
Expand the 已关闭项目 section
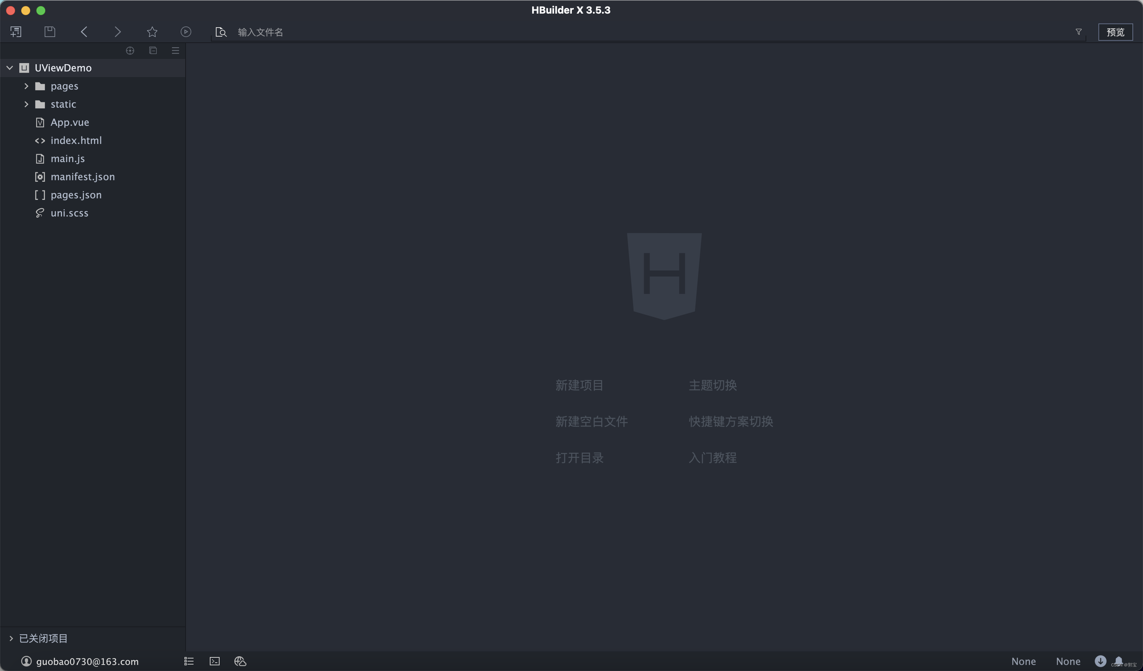point(11,638)
